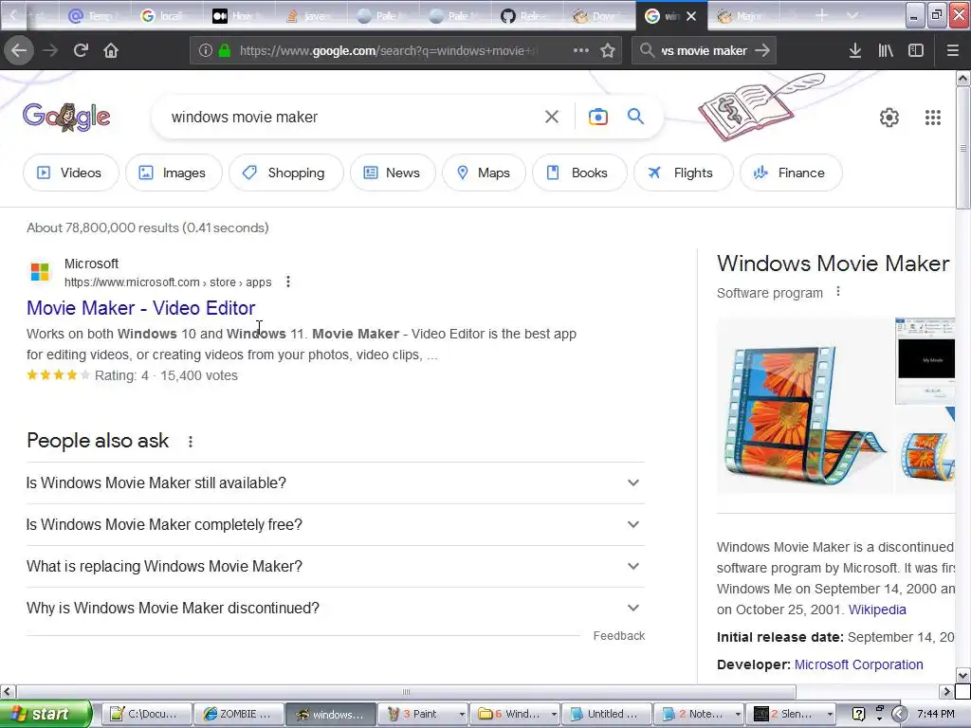This screenshot has height=728, width=971.
Task: Click the browser Forward arrow button
Action: [50, 50]
